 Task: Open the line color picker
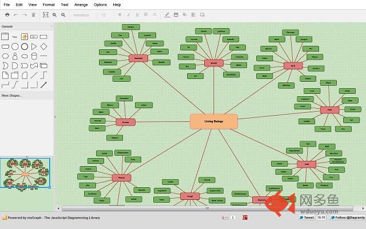[167, 15]
